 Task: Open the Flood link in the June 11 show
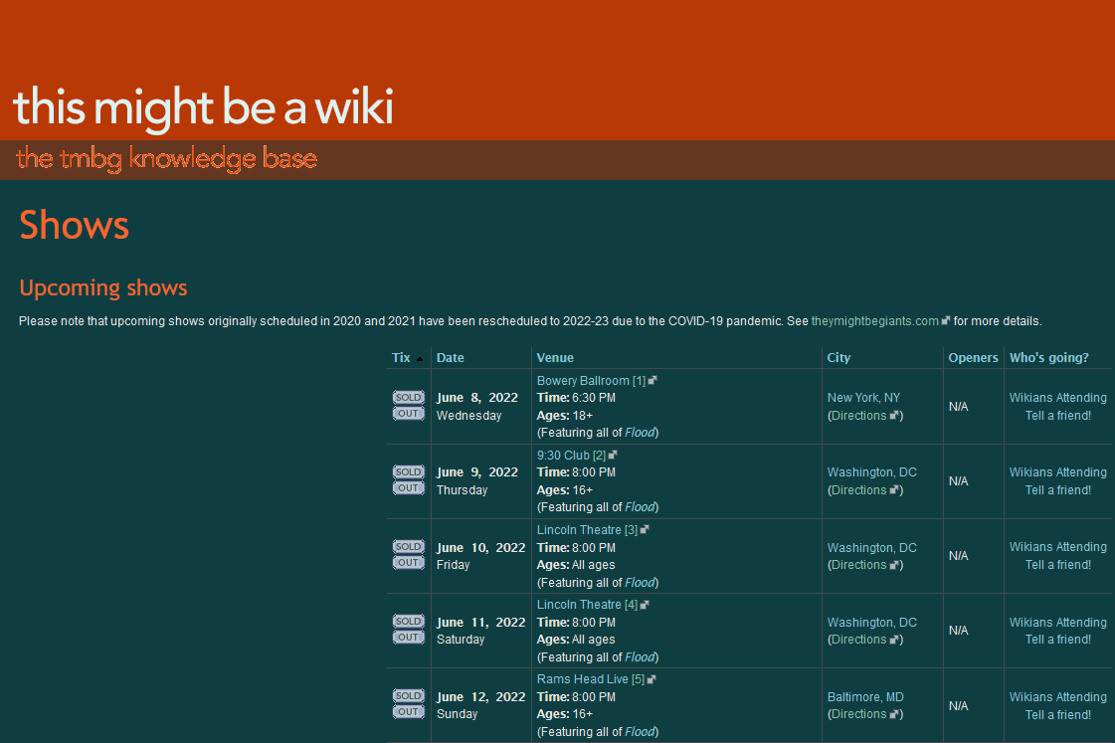coord(640,657)
